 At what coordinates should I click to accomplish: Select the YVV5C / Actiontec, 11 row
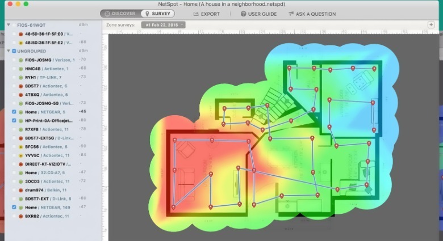click(x=53, y=155)
